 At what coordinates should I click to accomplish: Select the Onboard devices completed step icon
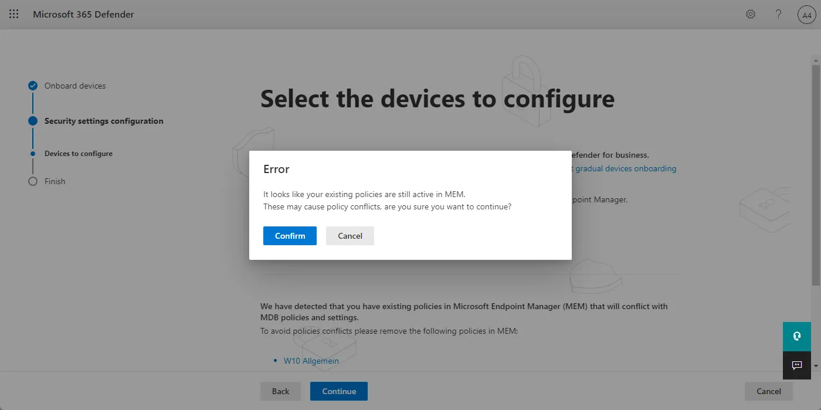pyautogui.click(x=33, y=86)
